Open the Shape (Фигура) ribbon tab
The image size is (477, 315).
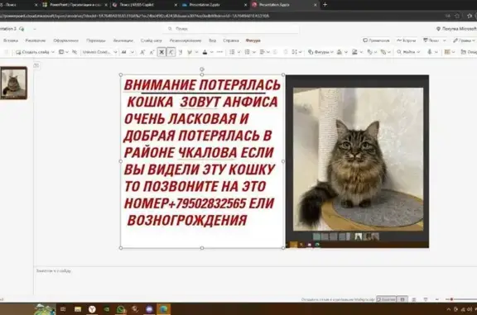pyautogui.click(x=253, y=41)
